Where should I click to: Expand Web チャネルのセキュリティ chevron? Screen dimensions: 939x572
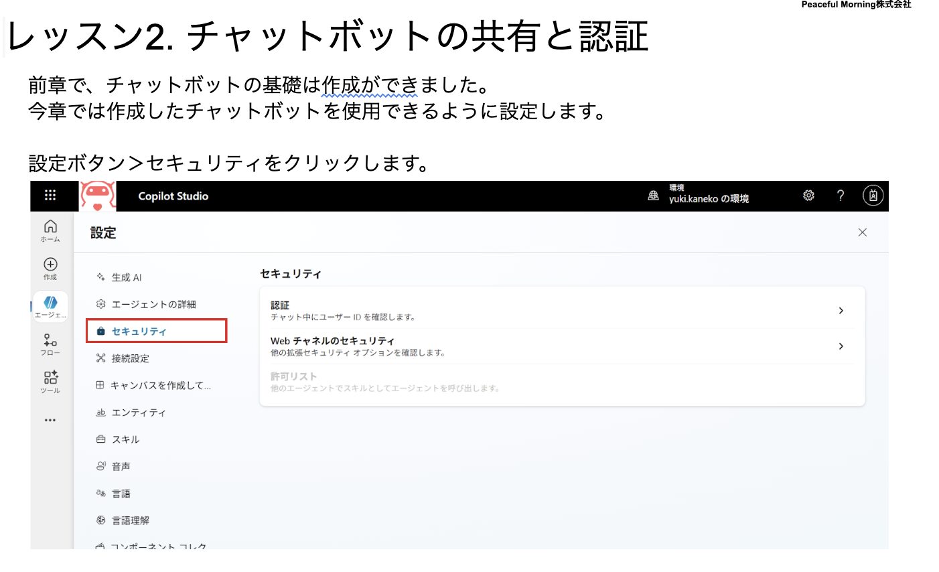click(x=841, y=346)
